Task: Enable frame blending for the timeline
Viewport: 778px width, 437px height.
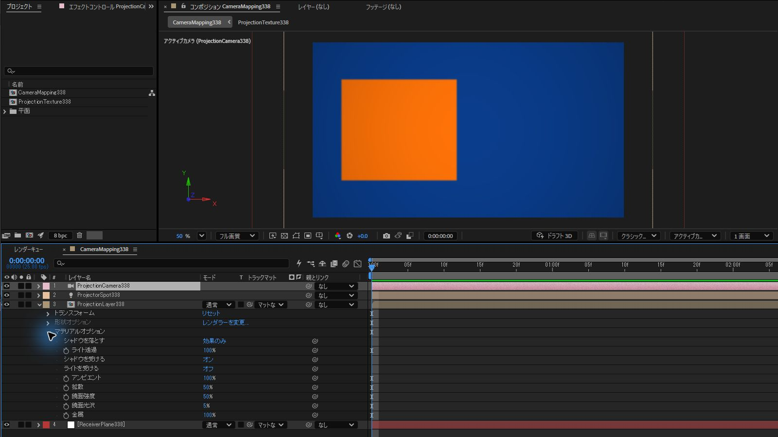Action: click(334, 264)
